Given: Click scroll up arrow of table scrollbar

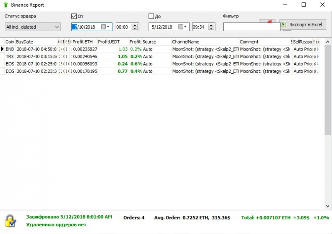Looking at the screenshot, I should [327, 42].
